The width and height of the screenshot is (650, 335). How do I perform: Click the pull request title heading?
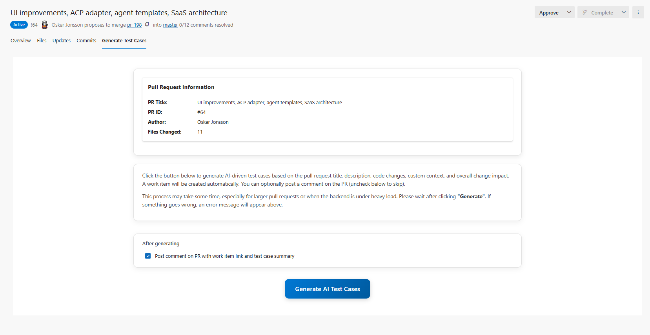[119, 13]
